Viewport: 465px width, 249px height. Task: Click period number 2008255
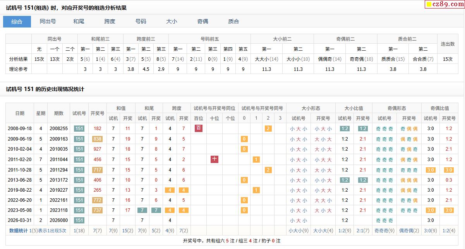pyautogui.click(x=58, y=129)
